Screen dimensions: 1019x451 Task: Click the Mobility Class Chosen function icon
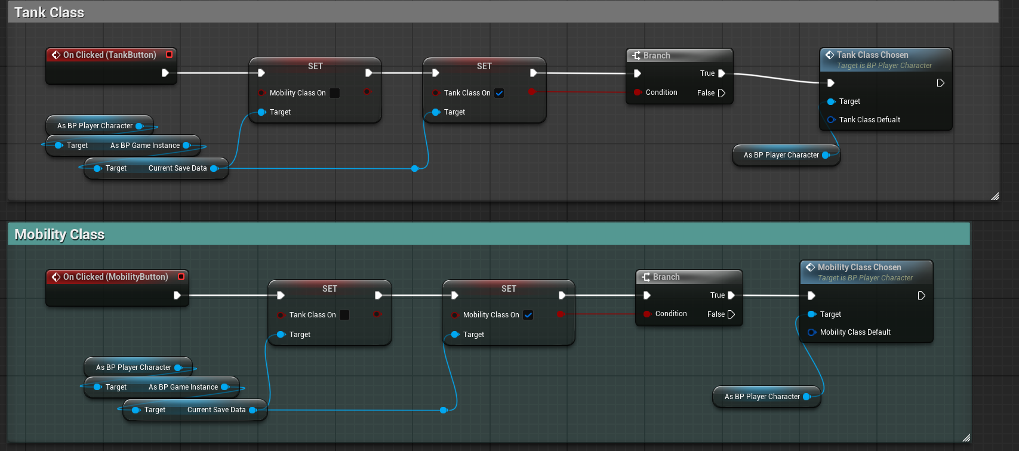pyautogui.click(x=811, y=267)
